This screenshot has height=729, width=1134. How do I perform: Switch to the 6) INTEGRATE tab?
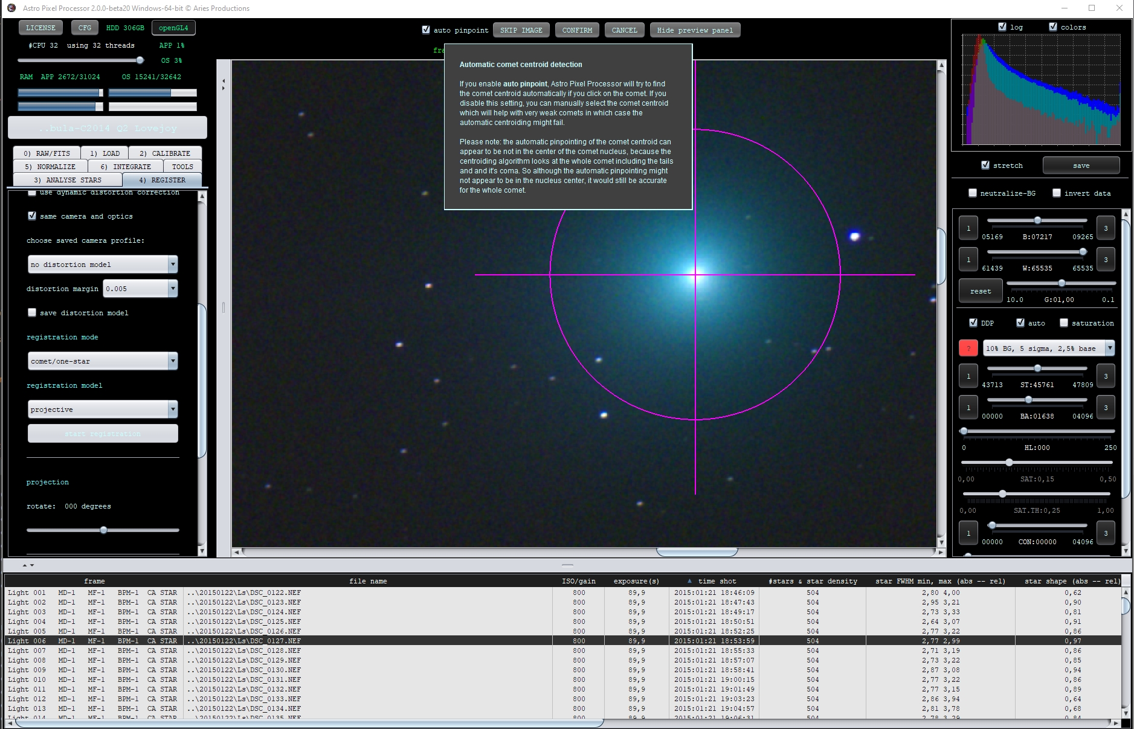[126, 167]
